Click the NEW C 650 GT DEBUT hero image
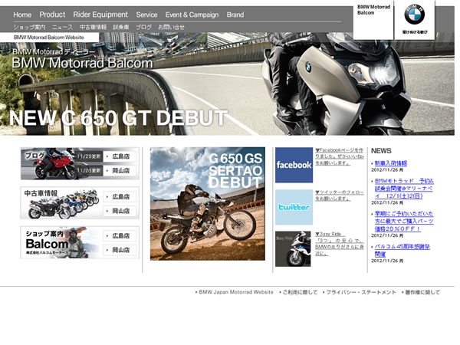Screen dimensions: 460x345 point(227,85)
